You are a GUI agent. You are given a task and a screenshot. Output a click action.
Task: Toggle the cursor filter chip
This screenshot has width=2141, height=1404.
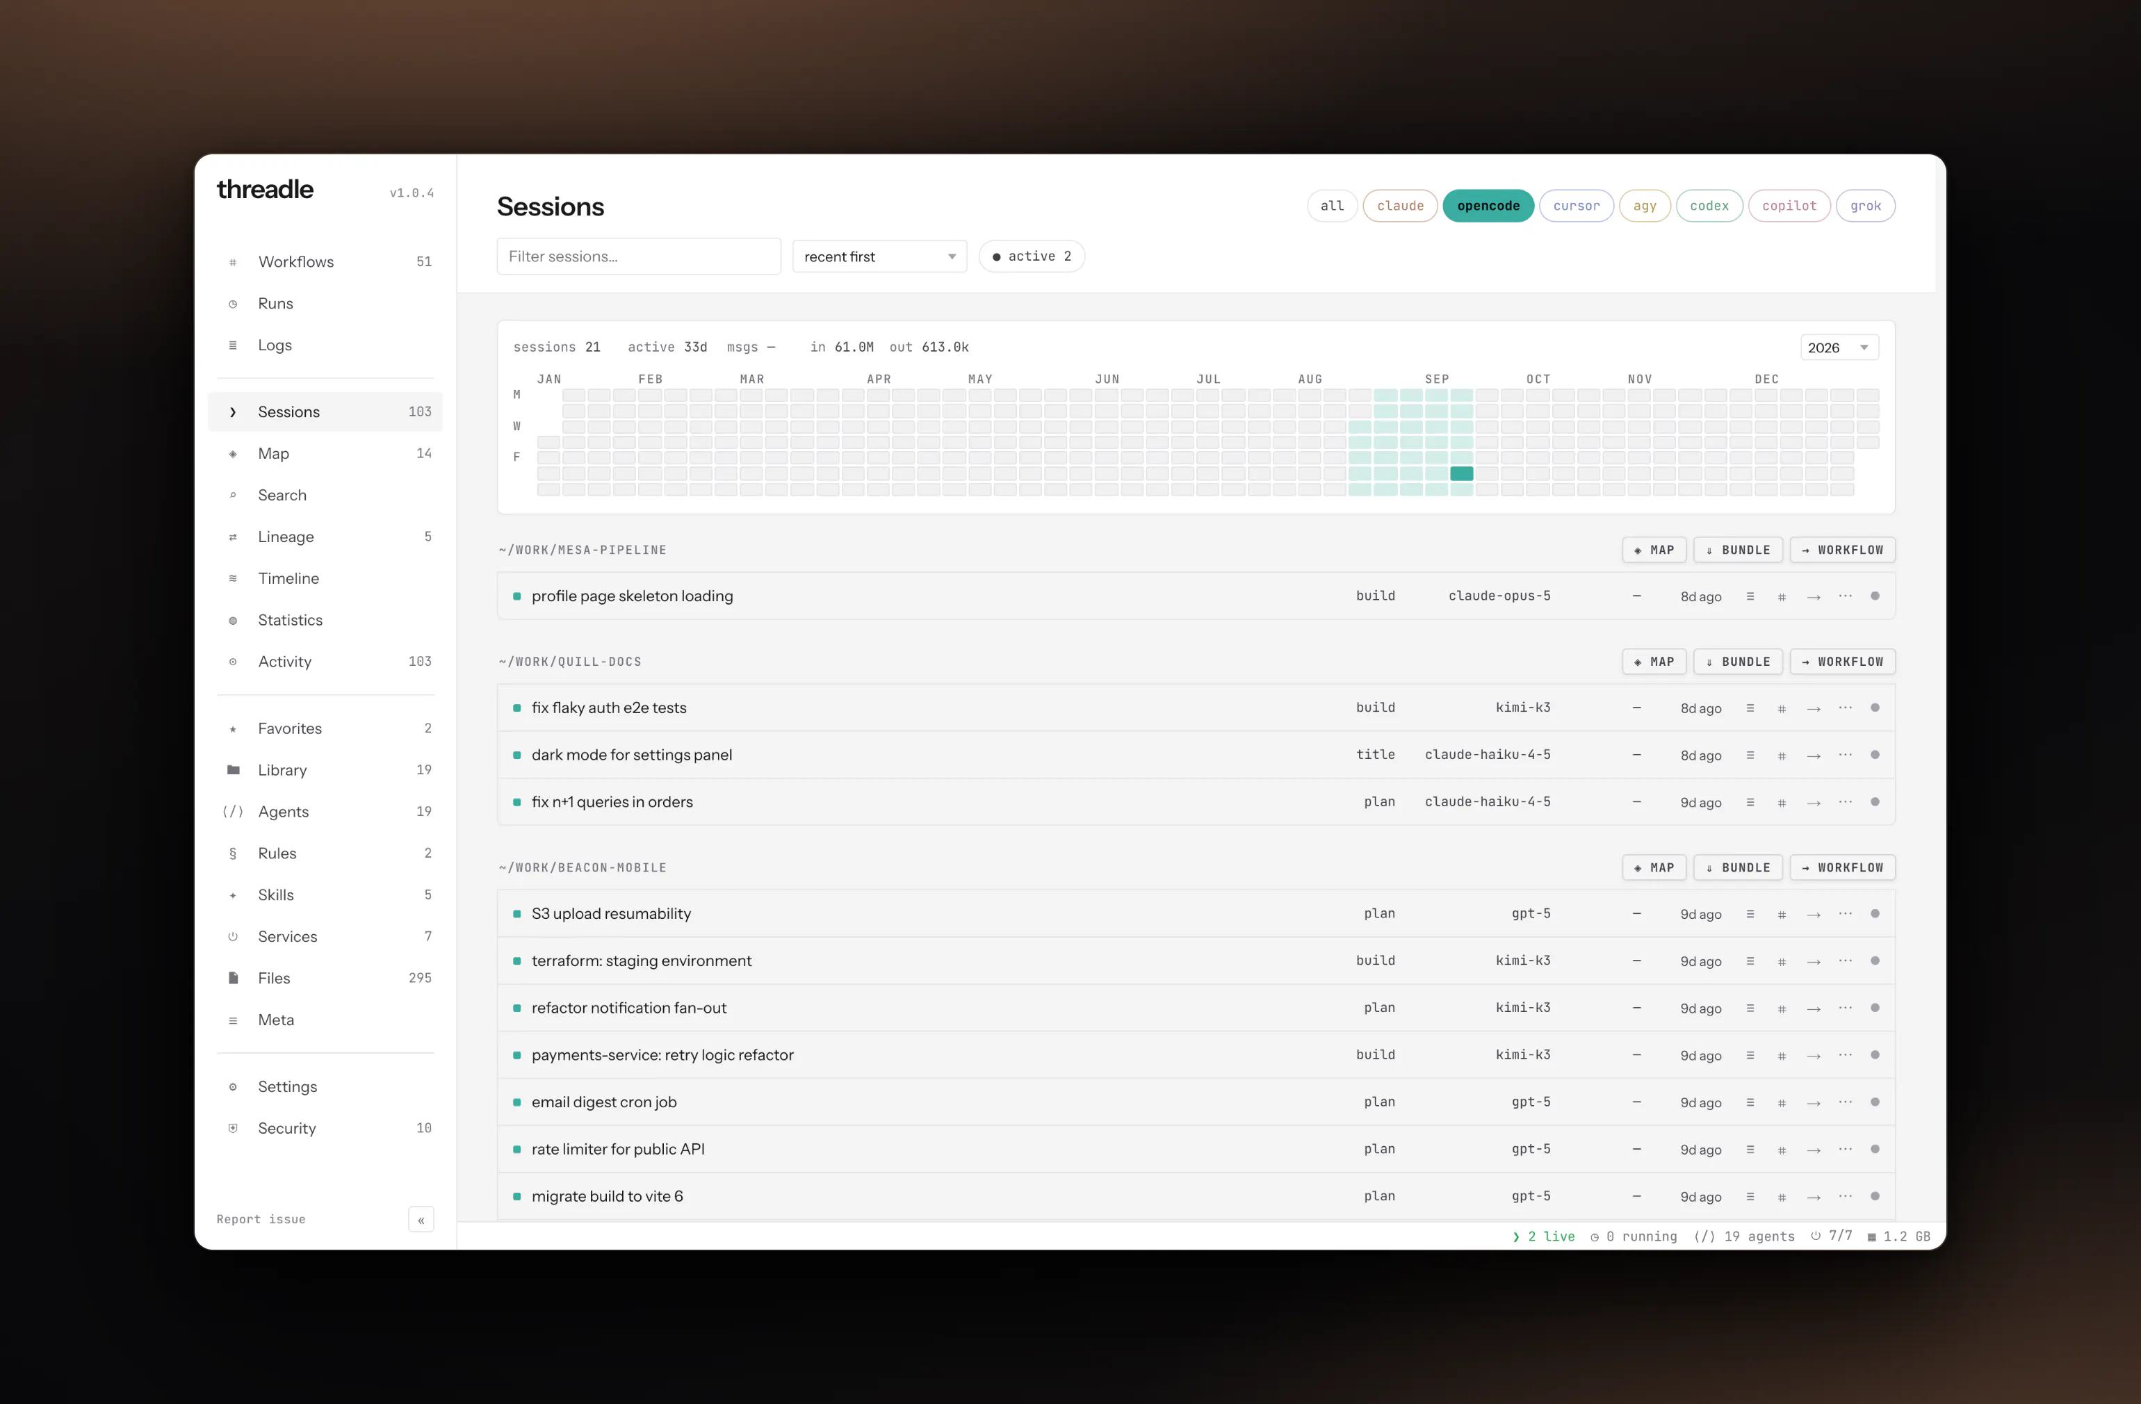tap(1577, 206)
